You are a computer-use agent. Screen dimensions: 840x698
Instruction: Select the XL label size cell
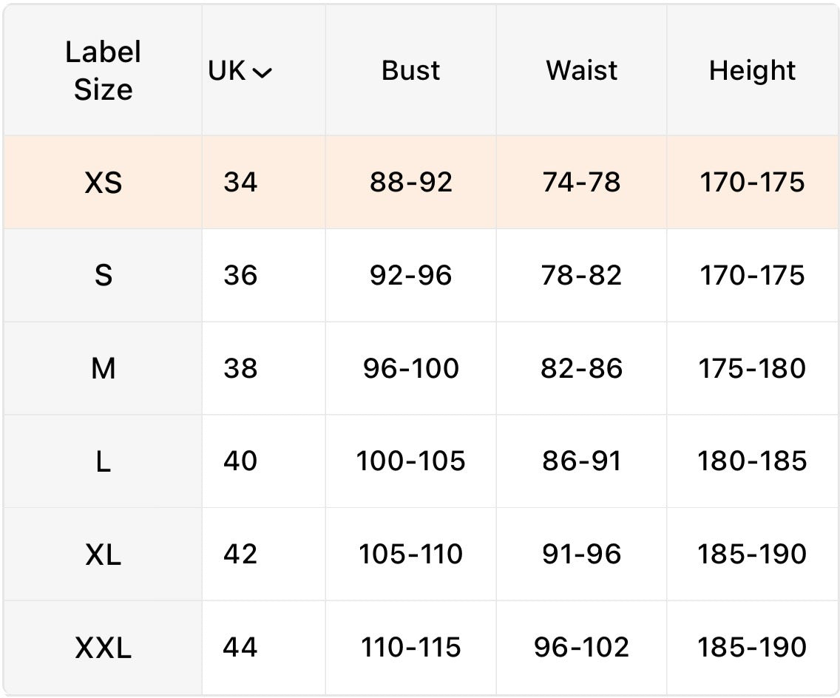104,554
